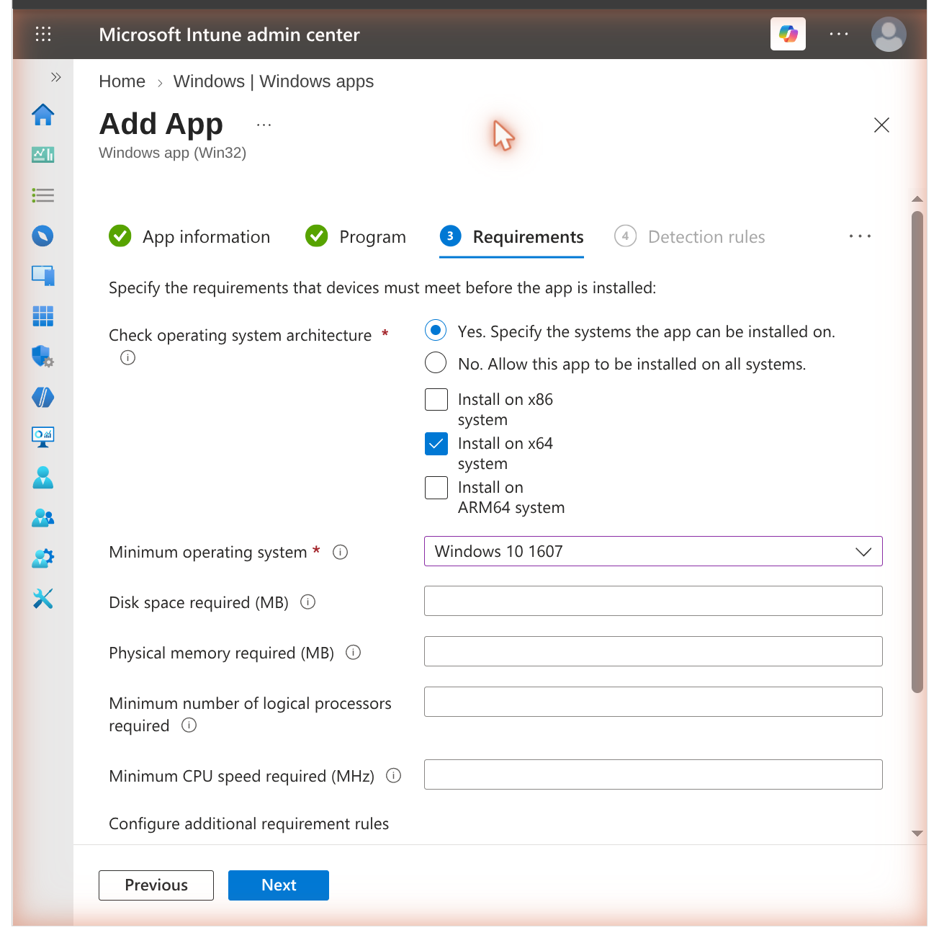Screen dimensions: 939x938
Task: Open Tenant administration gear-person icon
Action: pyautogui.click(x=43, y=558)
